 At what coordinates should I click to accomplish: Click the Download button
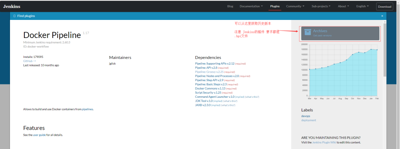coord(384,7)
